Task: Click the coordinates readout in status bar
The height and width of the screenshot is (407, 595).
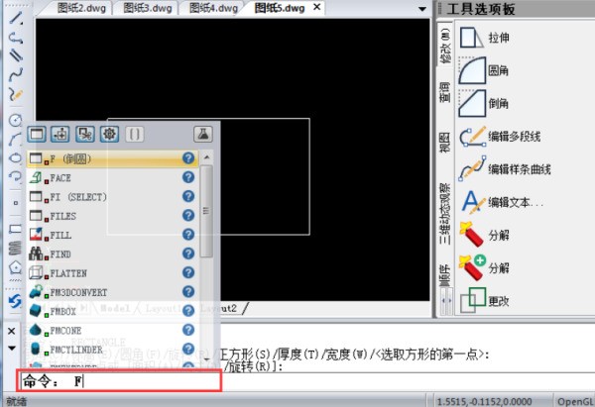Action: click(x=484, y=401)
